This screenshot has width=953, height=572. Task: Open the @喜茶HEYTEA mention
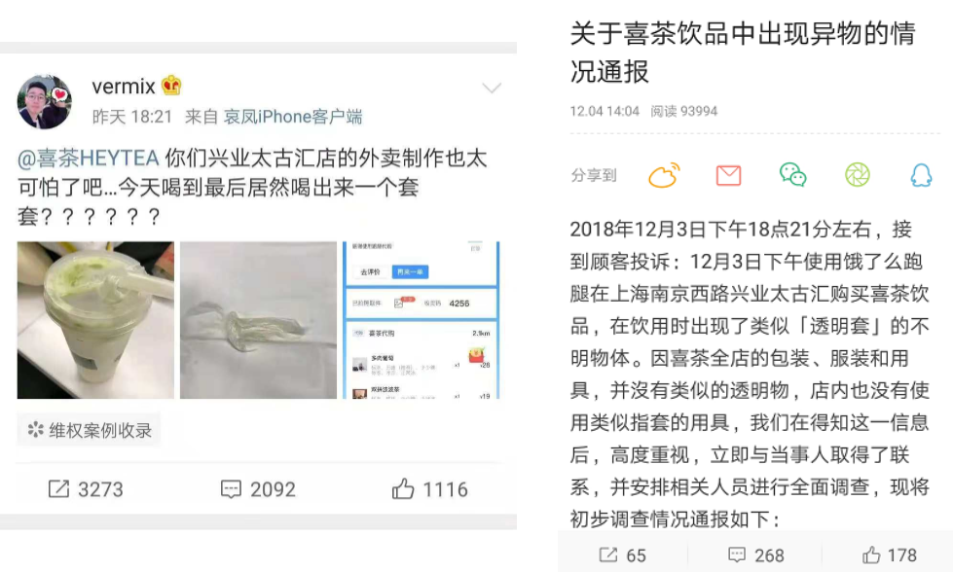[89, 159]
